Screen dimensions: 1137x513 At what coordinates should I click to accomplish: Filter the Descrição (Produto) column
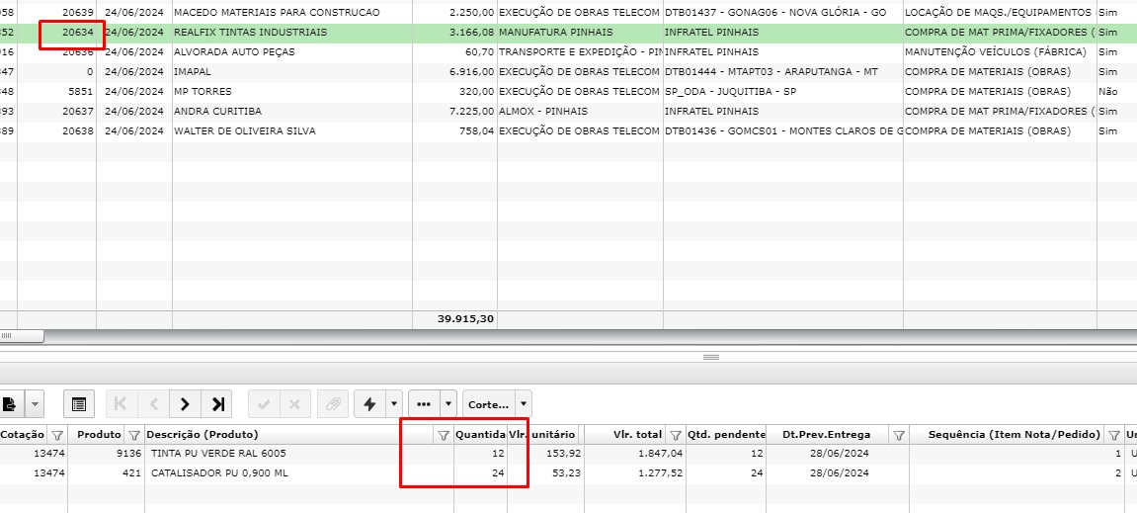(443, 435)
